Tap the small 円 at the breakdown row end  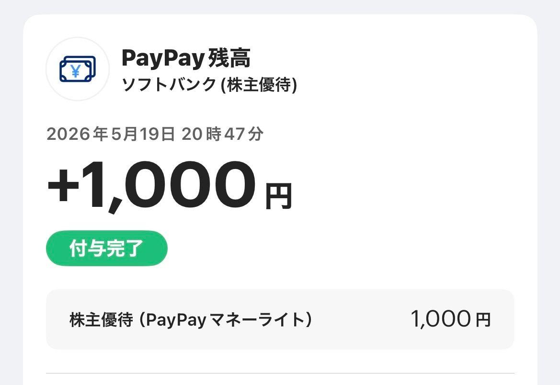[x=483, y=320]
